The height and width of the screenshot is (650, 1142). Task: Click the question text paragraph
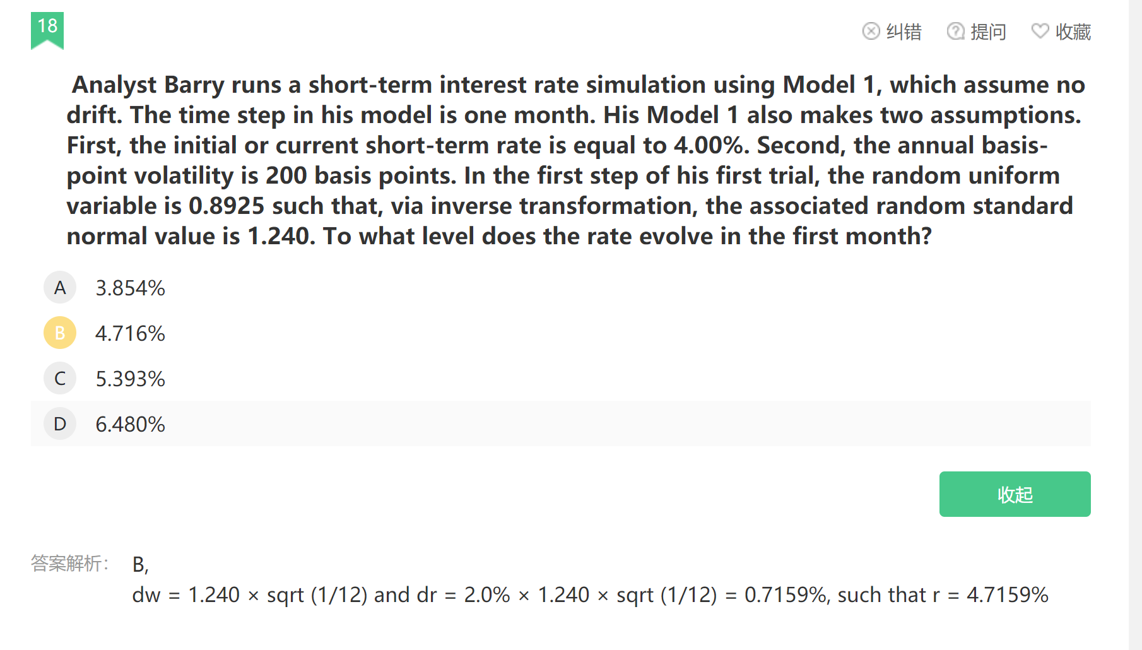click(x=575, y=160)
